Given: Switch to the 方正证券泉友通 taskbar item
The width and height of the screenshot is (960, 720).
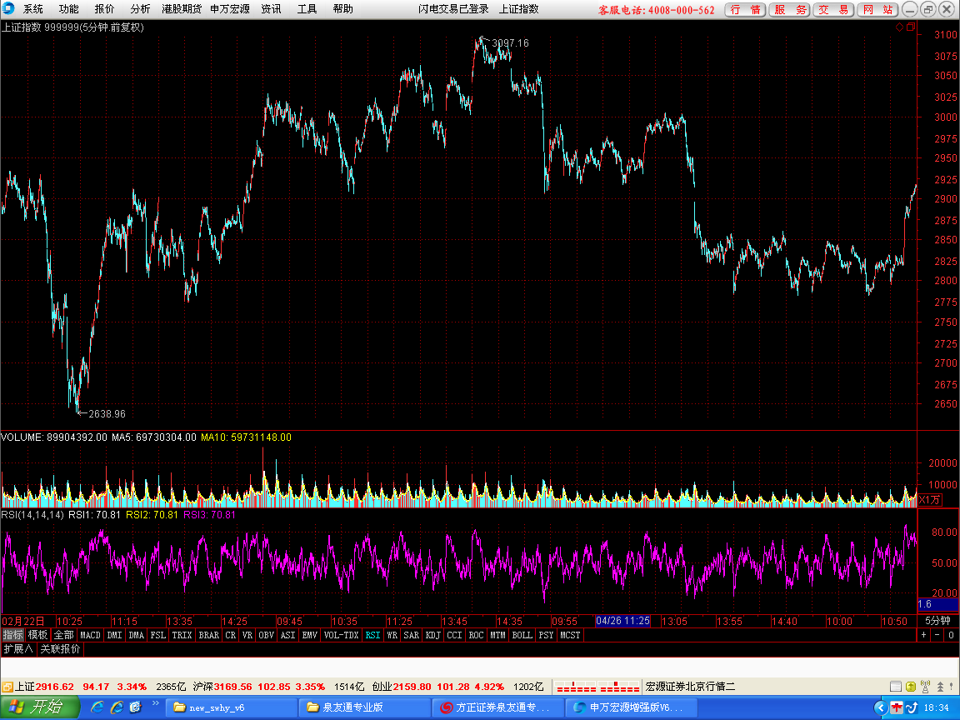Looking at the screenshot, I should 497,707.
